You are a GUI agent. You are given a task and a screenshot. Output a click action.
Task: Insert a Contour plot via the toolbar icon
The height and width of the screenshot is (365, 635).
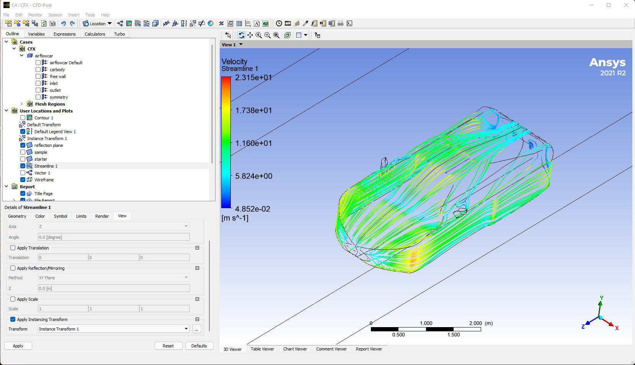click(x=129, y=23)
